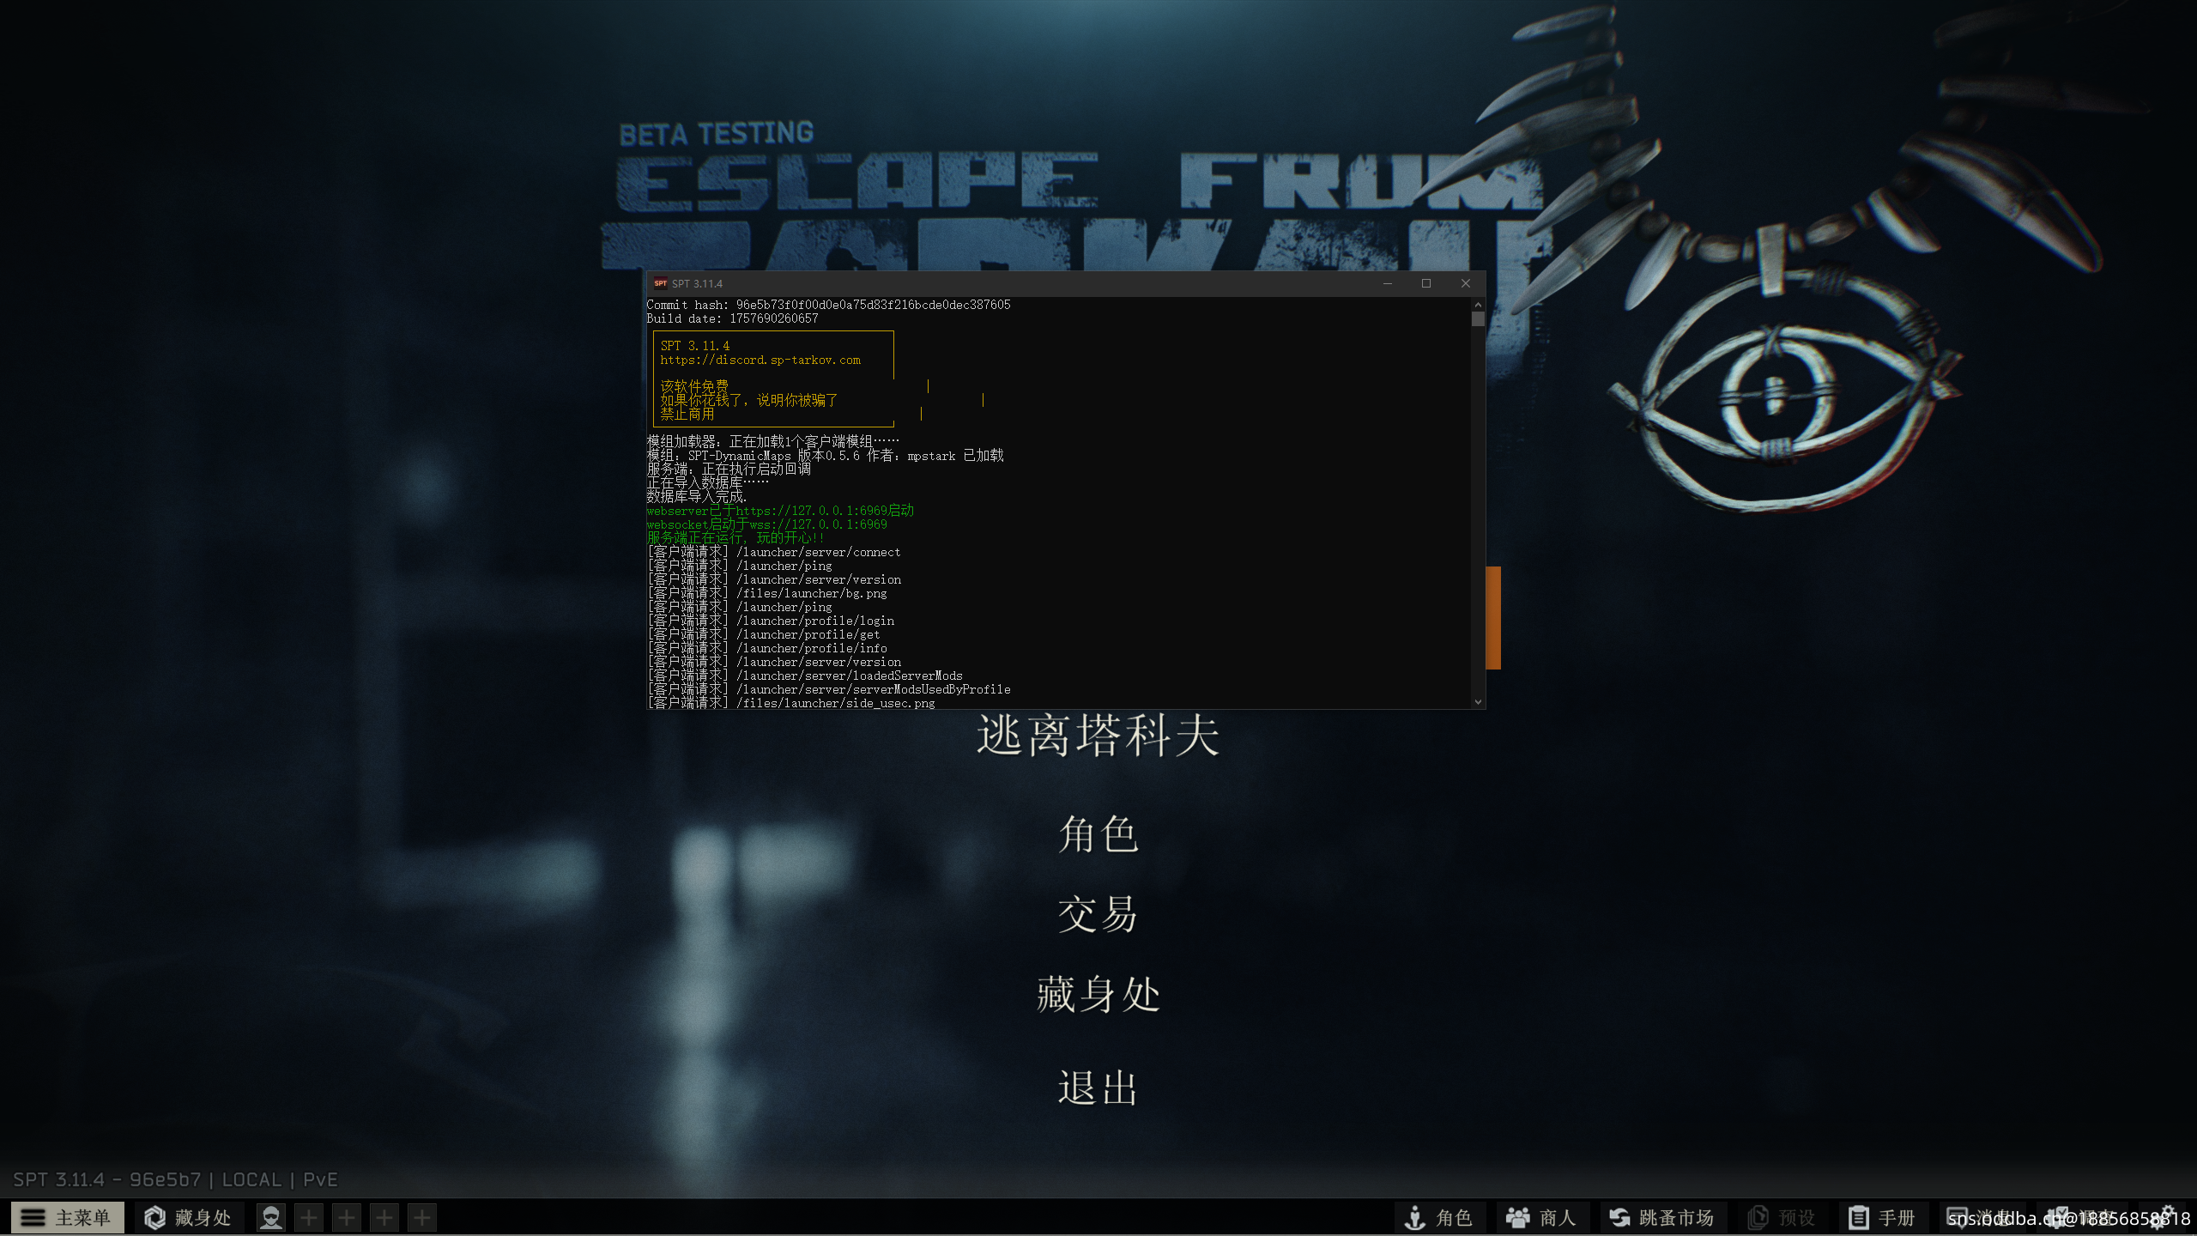This screenshot has width=2197, height=1236.
Task: Open 手册 handbook tab in bottom bar
Action: pyautogui.click(x=1883, y=1217)
